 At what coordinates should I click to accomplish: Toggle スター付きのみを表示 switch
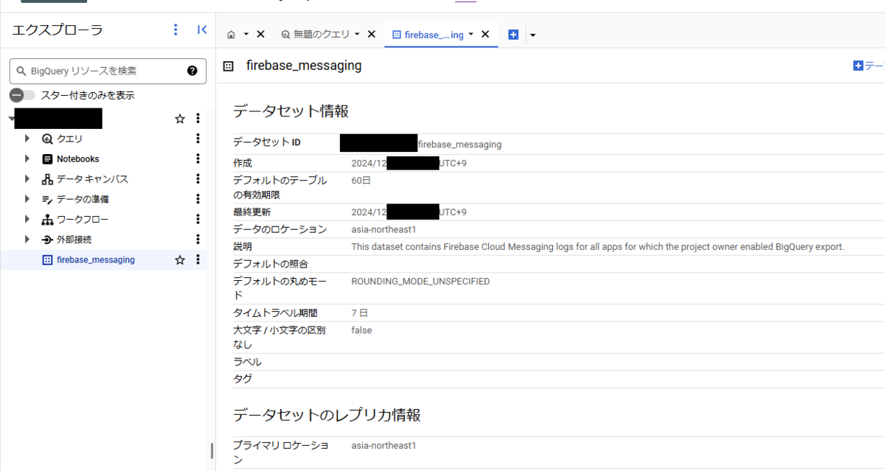22,95
